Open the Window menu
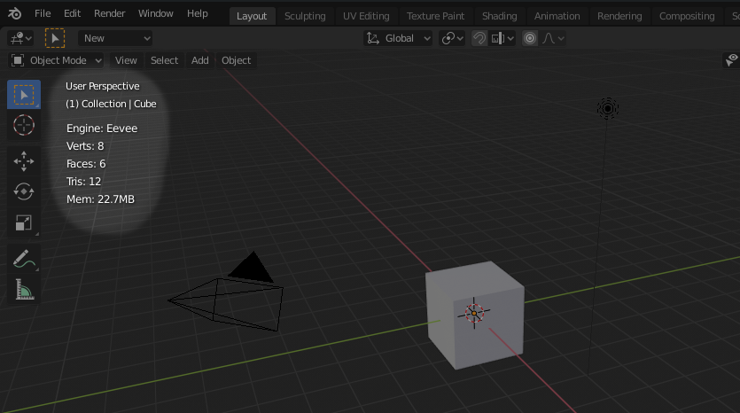The height and width of the screenshot is (413, 740). pyautogui.click(x=156, y=13)
